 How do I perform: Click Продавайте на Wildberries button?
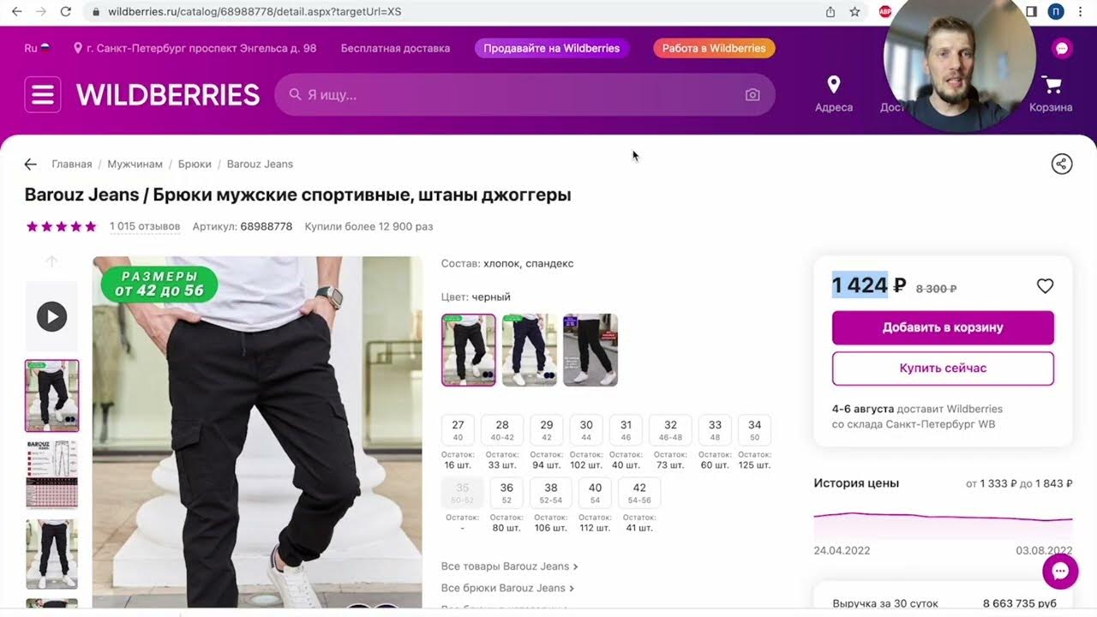tap(552, 48)
